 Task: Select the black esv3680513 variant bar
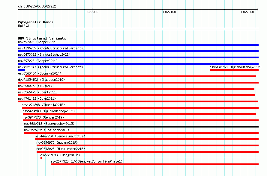[x=141, y=127]
